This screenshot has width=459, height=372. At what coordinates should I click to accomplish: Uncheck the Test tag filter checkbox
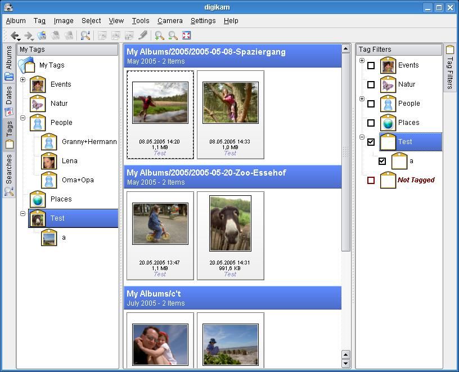pyautogui.click(x=371, y=142)
